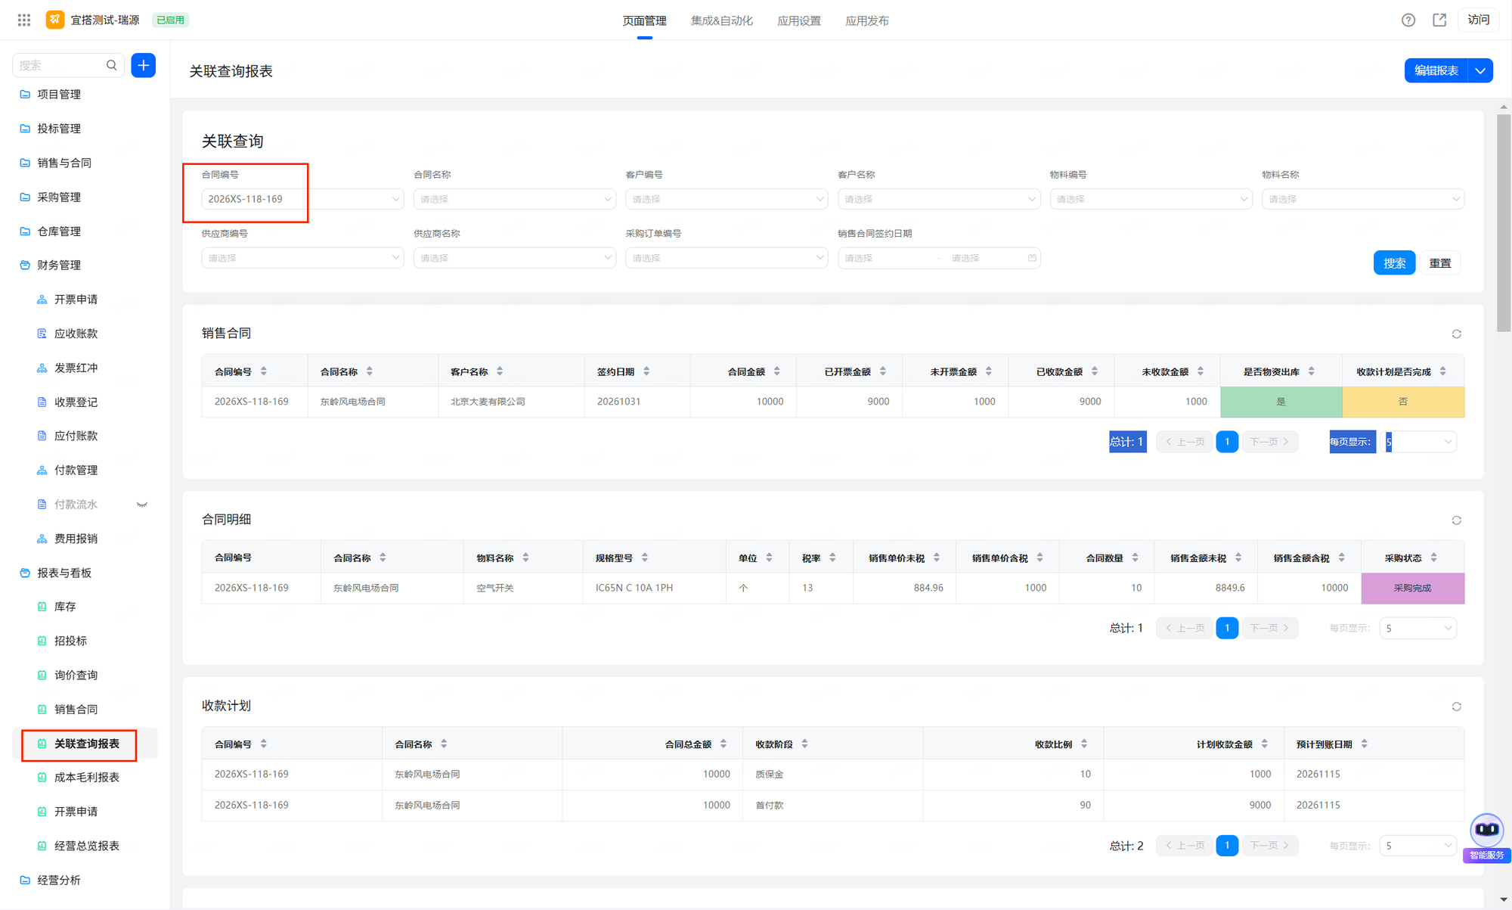Sort 销售合同 table by 签约日期
The height and width of the screenshot is (910, 1512).
[646, 371]
